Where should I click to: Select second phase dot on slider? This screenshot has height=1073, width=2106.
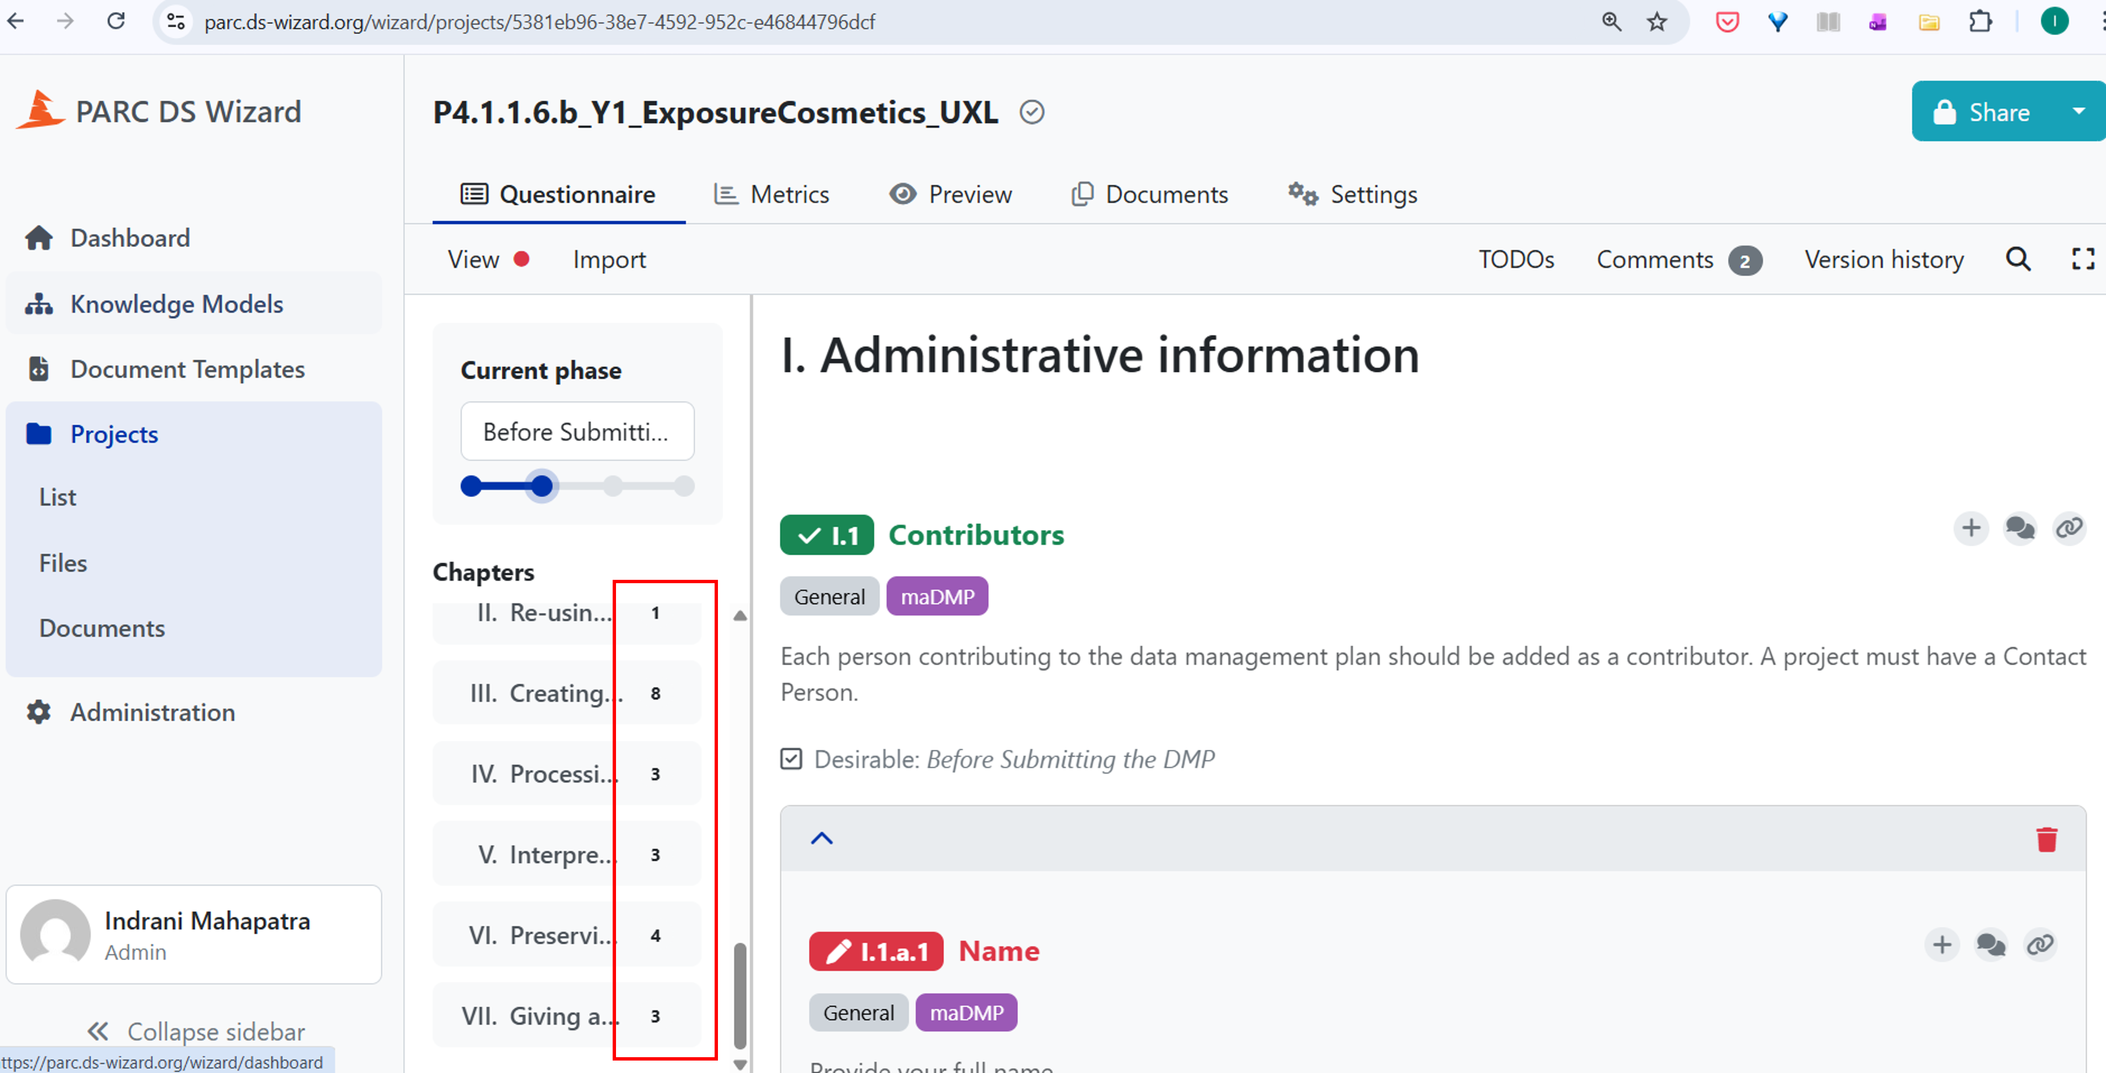[541, 486]
